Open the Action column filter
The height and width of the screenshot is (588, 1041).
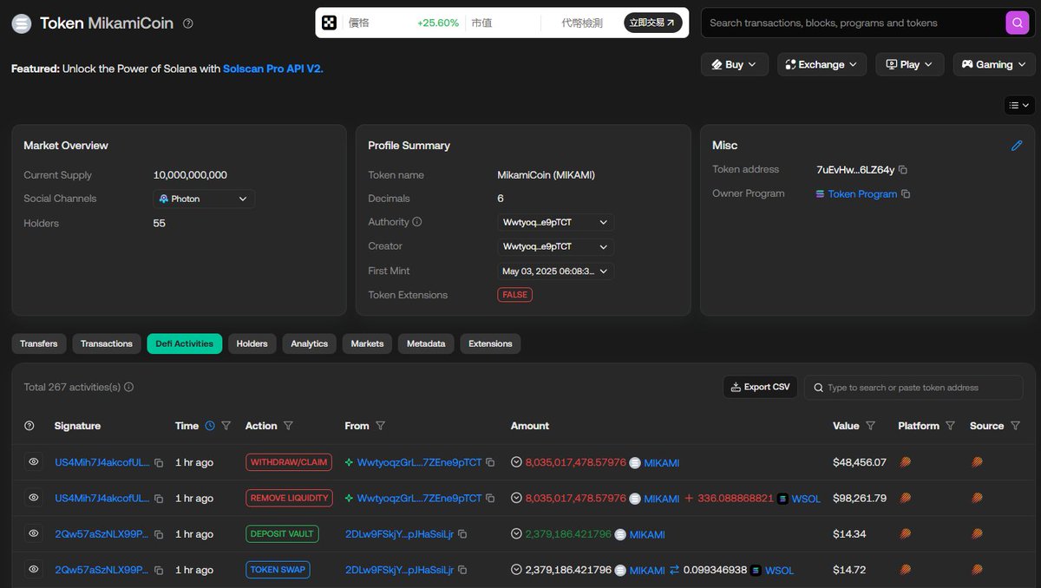point(288,426)
